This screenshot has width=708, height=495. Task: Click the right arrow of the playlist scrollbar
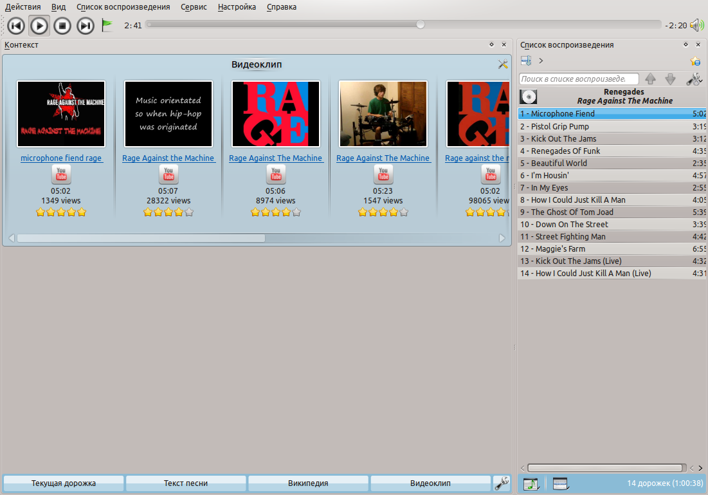pyautogui.click(x=700, y=469)
